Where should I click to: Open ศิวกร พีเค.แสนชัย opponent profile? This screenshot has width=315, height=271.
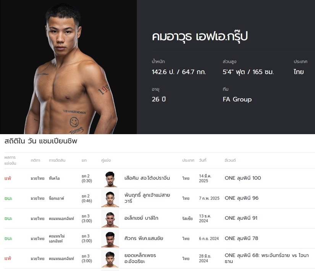pyautogui.click(x=144, y=239)
